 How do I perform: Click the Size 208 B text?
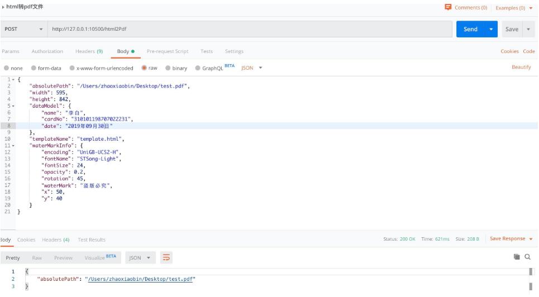[467, 239]
